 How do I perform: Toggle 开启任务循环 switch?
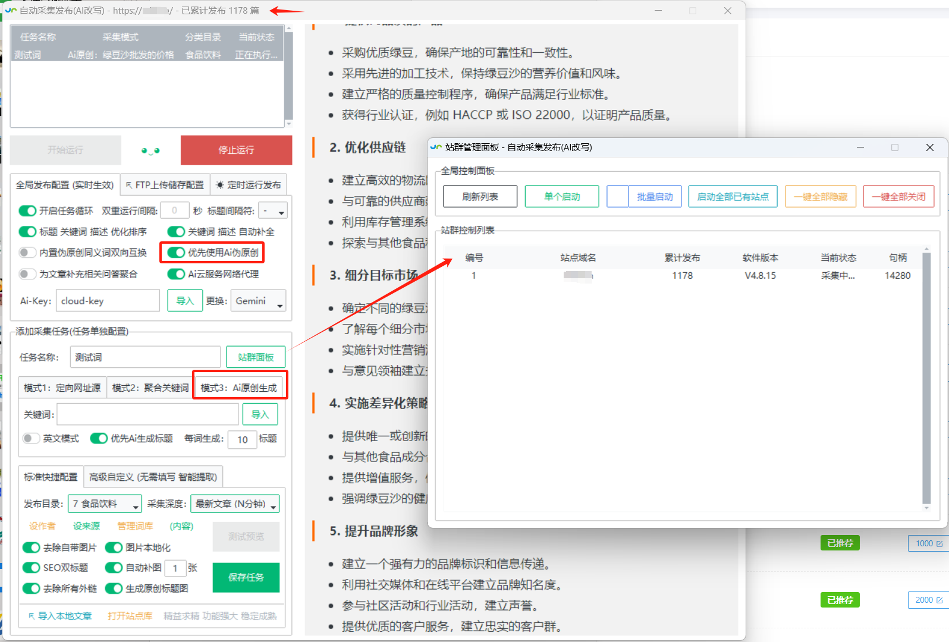(x=28, y=211)
